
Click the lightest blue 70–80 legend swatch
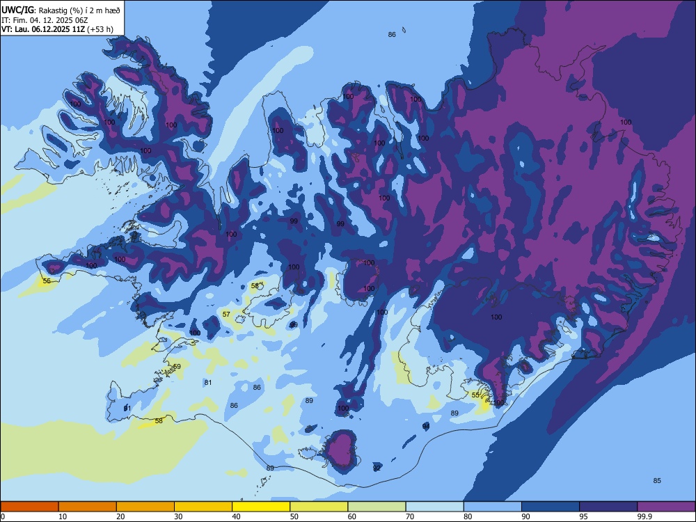pos(434,507)
